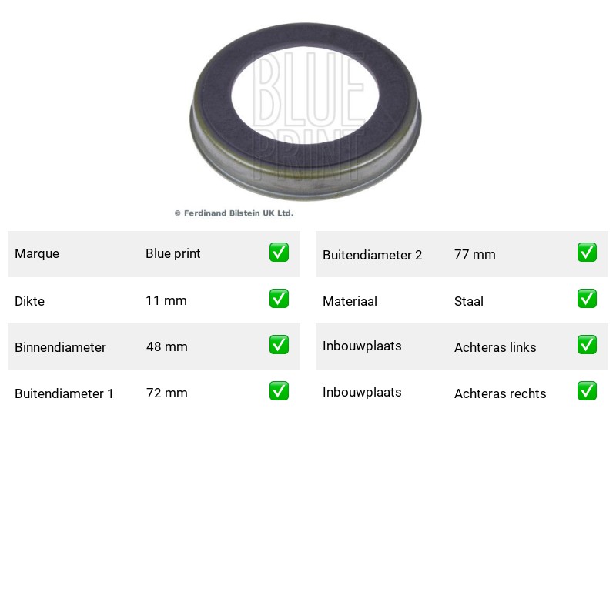
Task: Select the Achteras links value
Action: [x=495, y=347]
